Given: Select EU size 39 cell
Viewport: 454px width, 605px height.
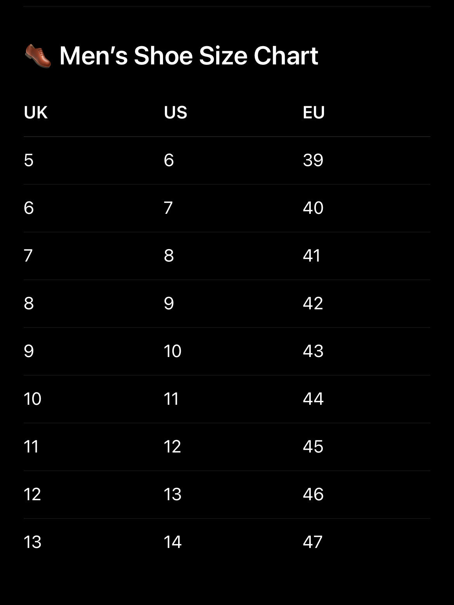Looking at the screenshot, I should click(313, 160).
